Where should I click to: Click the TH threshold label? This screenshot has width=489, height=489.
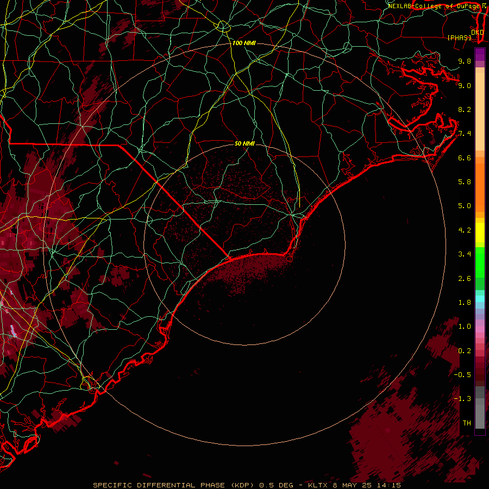coord(467,423)
